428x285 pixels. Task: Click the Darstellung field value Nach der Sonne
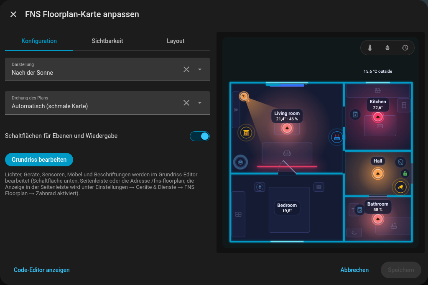coord(32,73)
